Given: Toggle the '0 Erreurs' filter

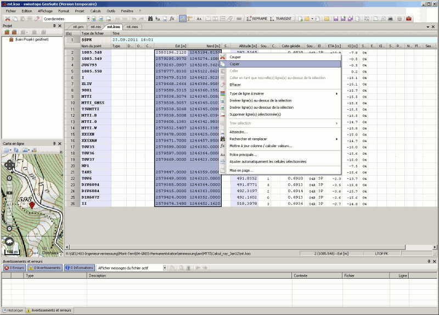Looking at the screenshot, I should click(x=14, y=268).
